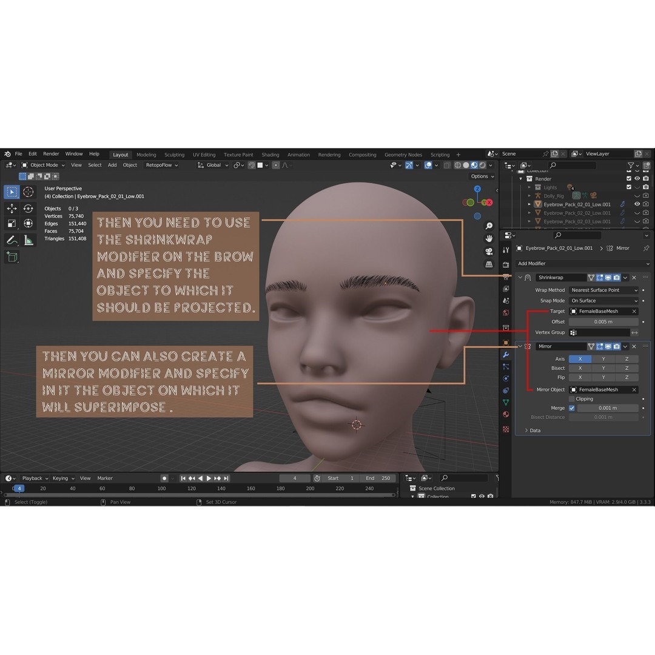Pin the properties editor with the pin icon
This screenshot has width=655, height=655.
click(647, 248)
